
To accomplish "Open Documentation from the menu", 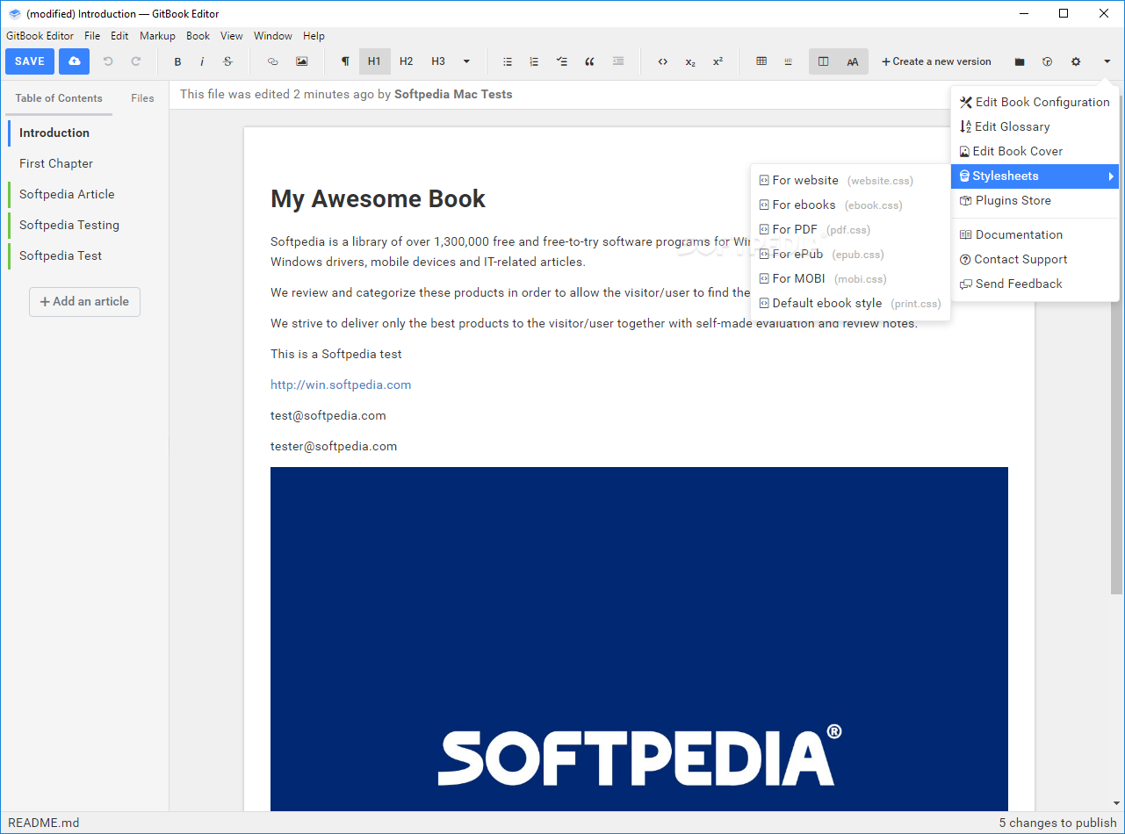I will [1035, 234].
